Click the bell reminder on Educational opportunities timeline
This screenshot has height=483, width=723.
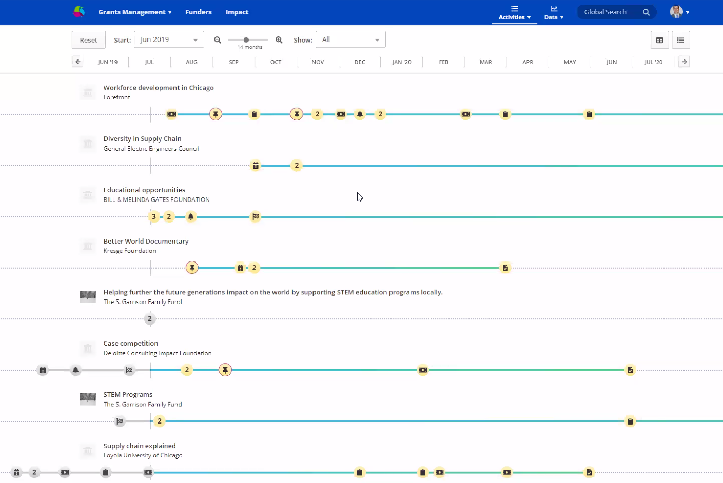point(191,217)
